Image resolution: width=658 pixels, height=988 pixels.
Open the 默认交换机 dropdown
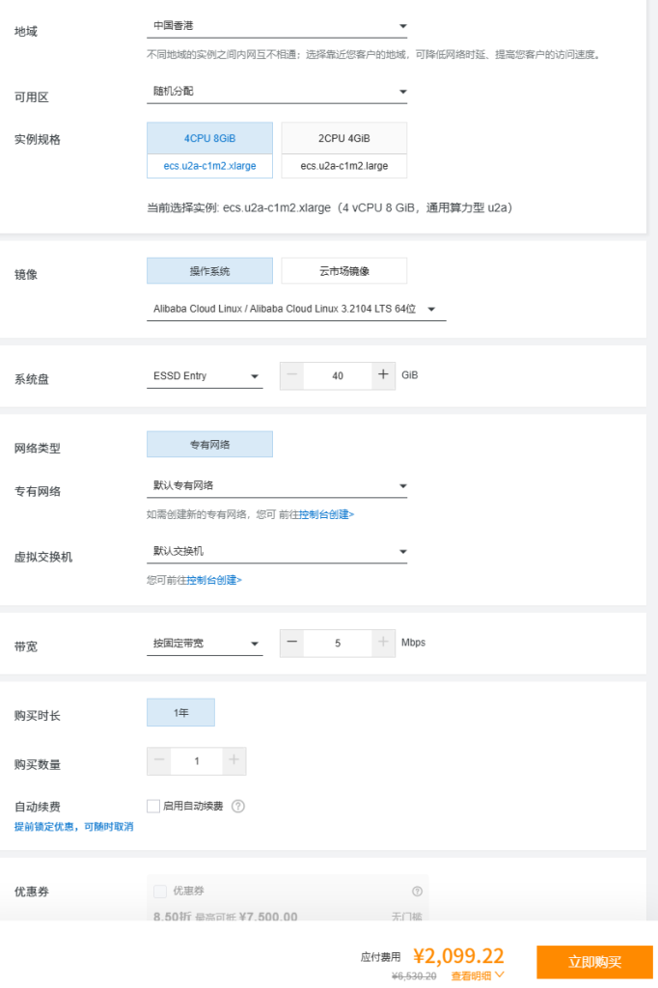pyautogui.click(x=277, y=551)
